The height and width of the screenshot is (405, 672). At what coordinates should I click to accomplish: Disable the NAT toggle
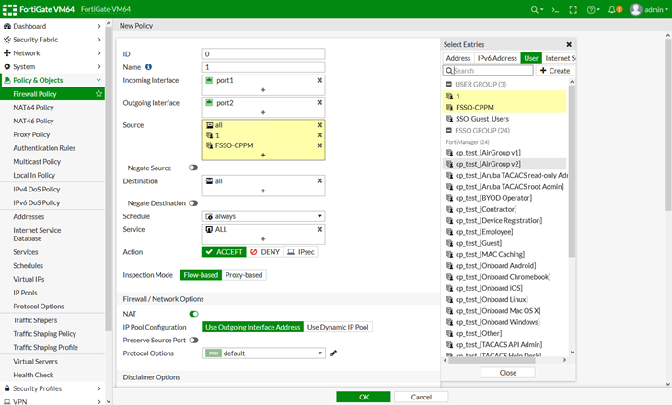coord(193,314)
